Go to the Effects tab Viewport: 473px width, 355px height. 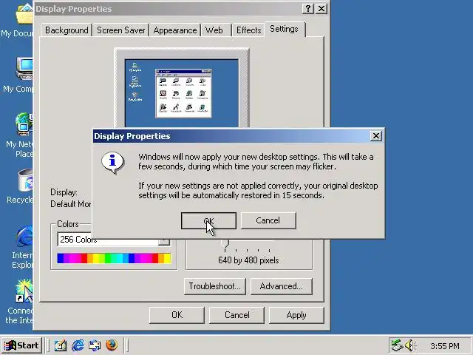tap(248, 30)
